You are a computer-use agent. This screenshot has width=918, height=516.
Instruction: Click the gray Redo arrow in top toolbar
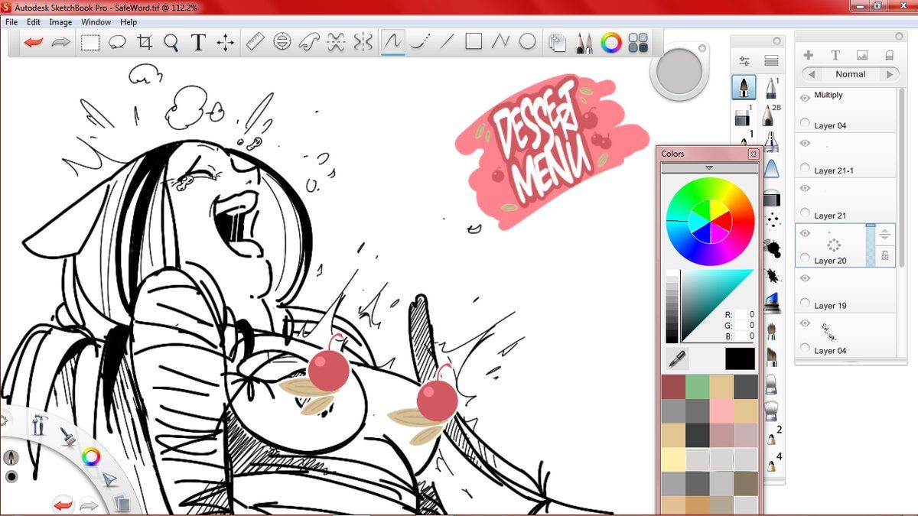61,42
